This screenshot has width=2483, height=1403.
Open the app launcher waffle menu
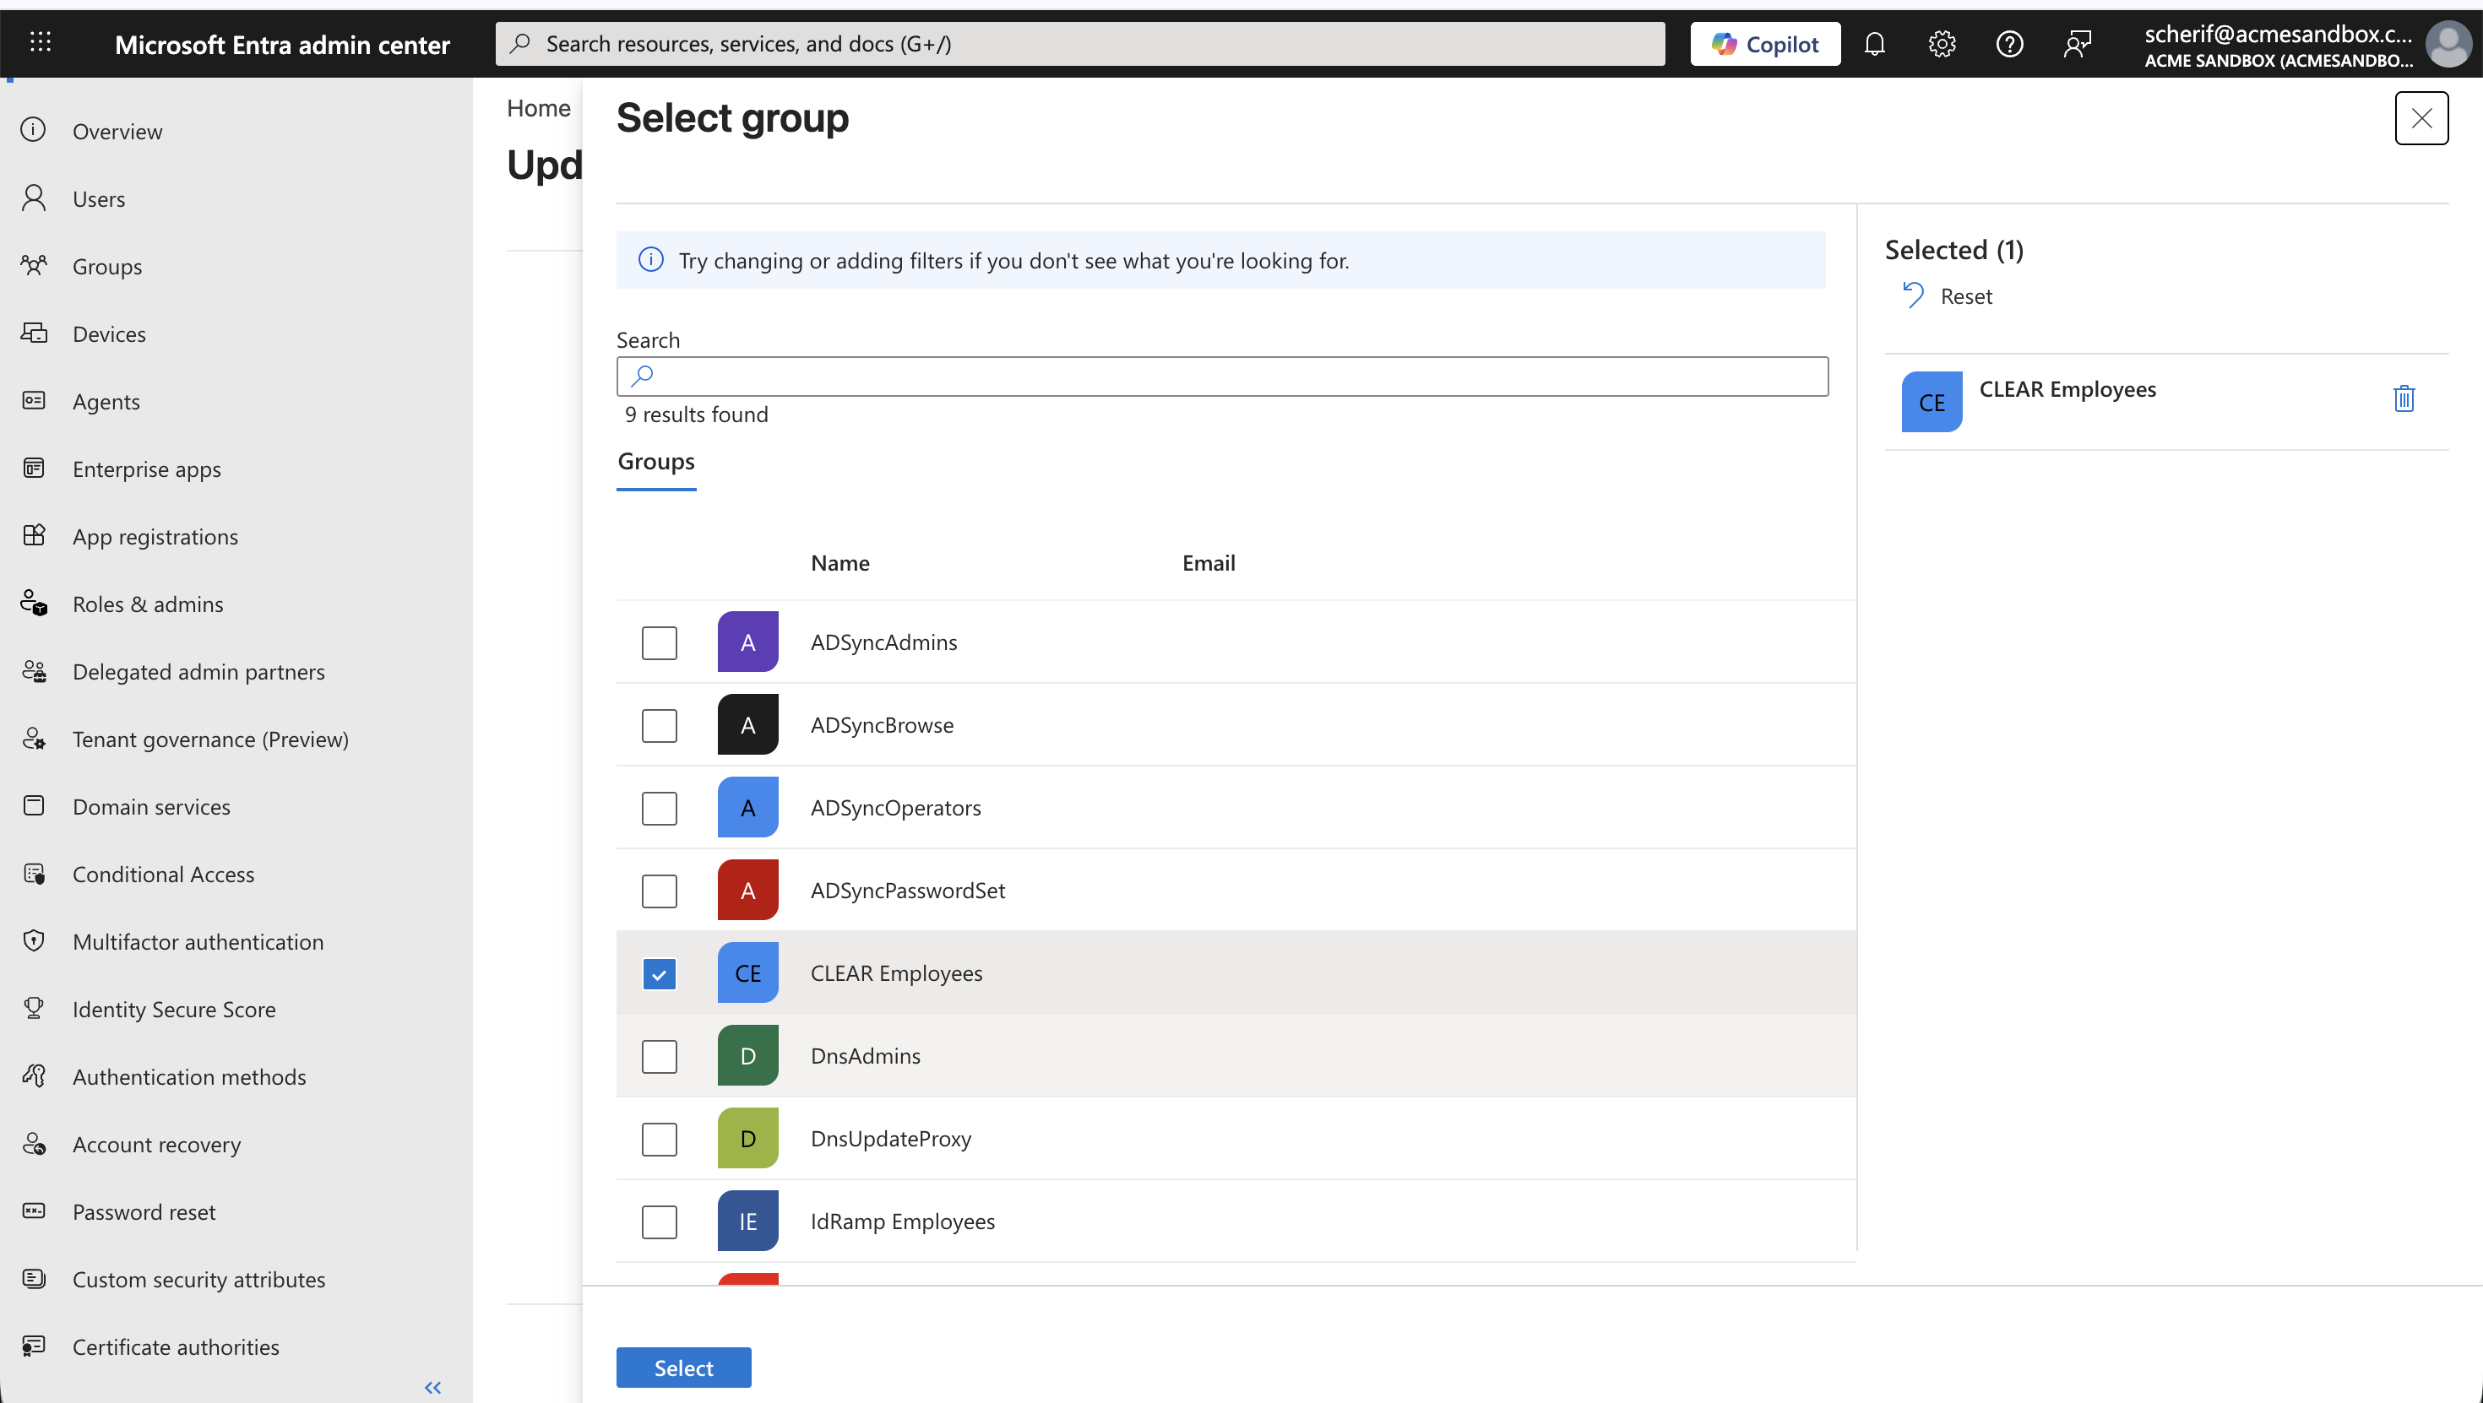(41, 42)
